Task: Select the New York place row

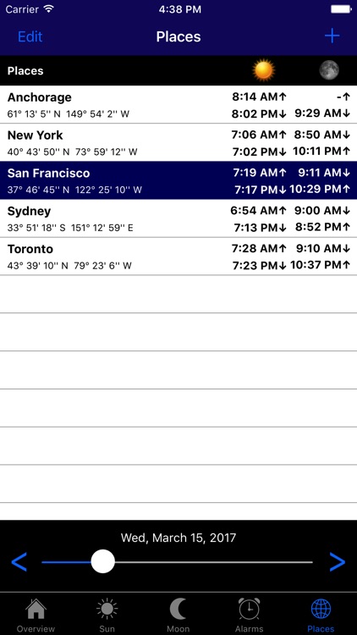Action: click(x=178, y=142)
